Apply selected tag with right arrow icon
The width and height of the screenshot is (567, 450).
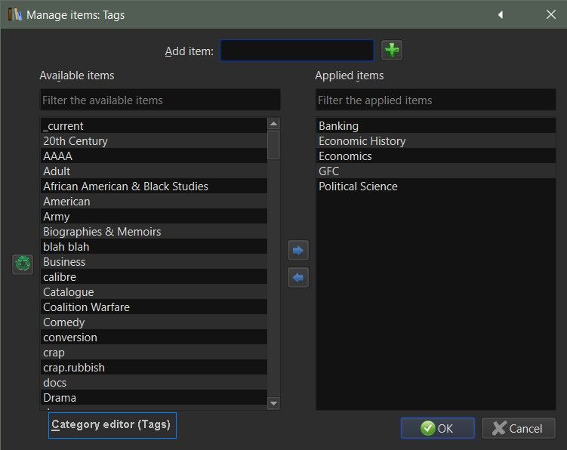tap(298, 251)
